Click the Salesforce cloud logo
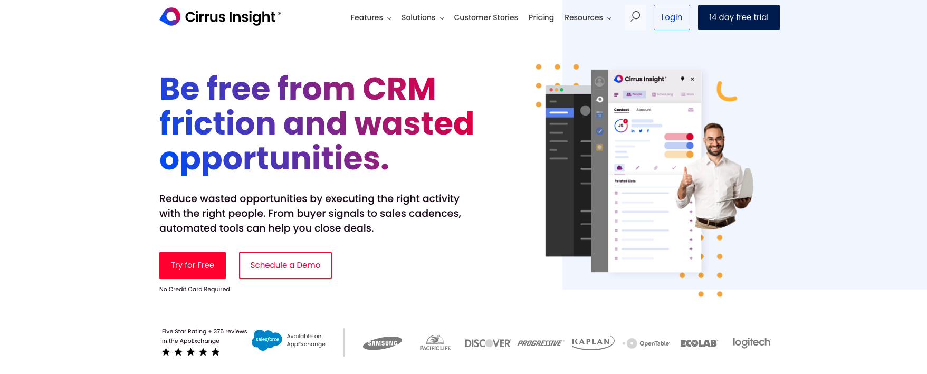Viewport: 927px width, 374px height. coord(267,340)
